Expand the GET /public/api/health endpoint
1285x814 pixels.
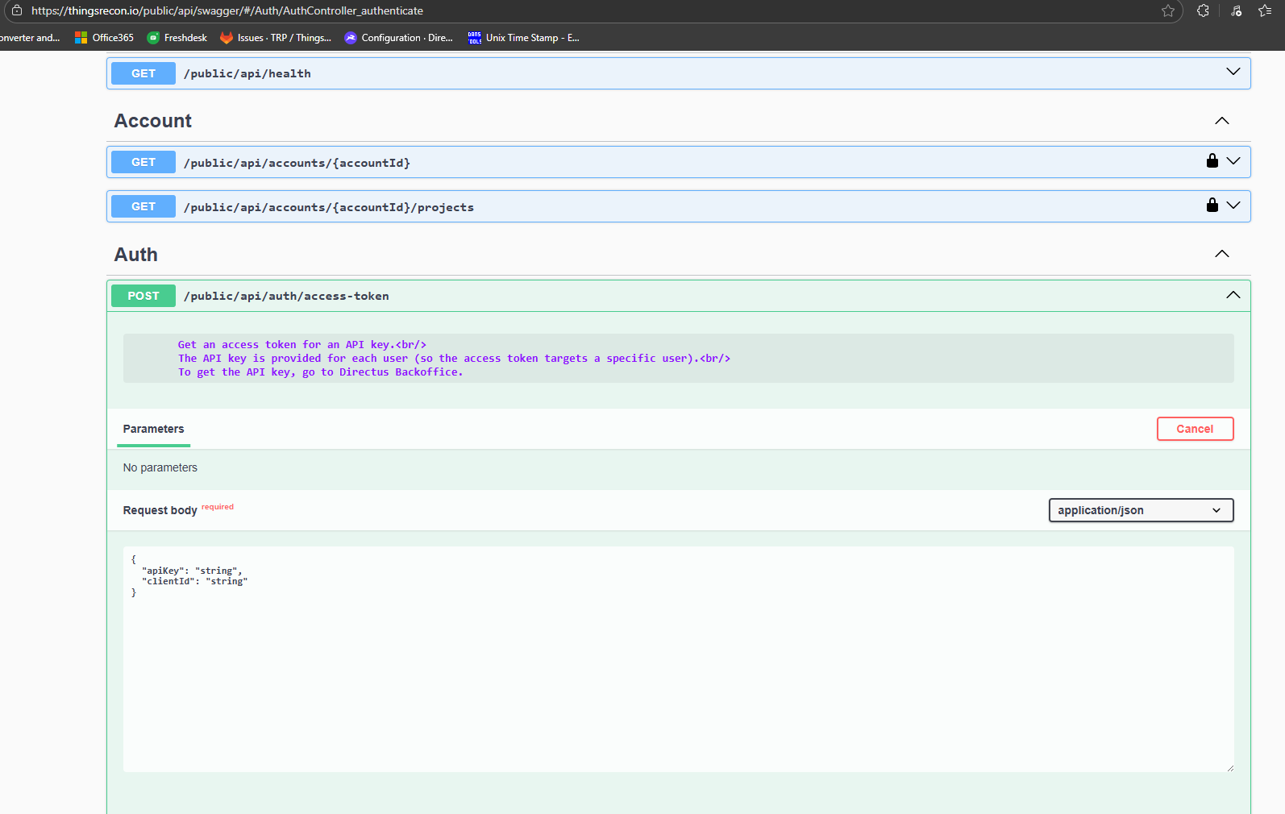(x=1233, y=73)
